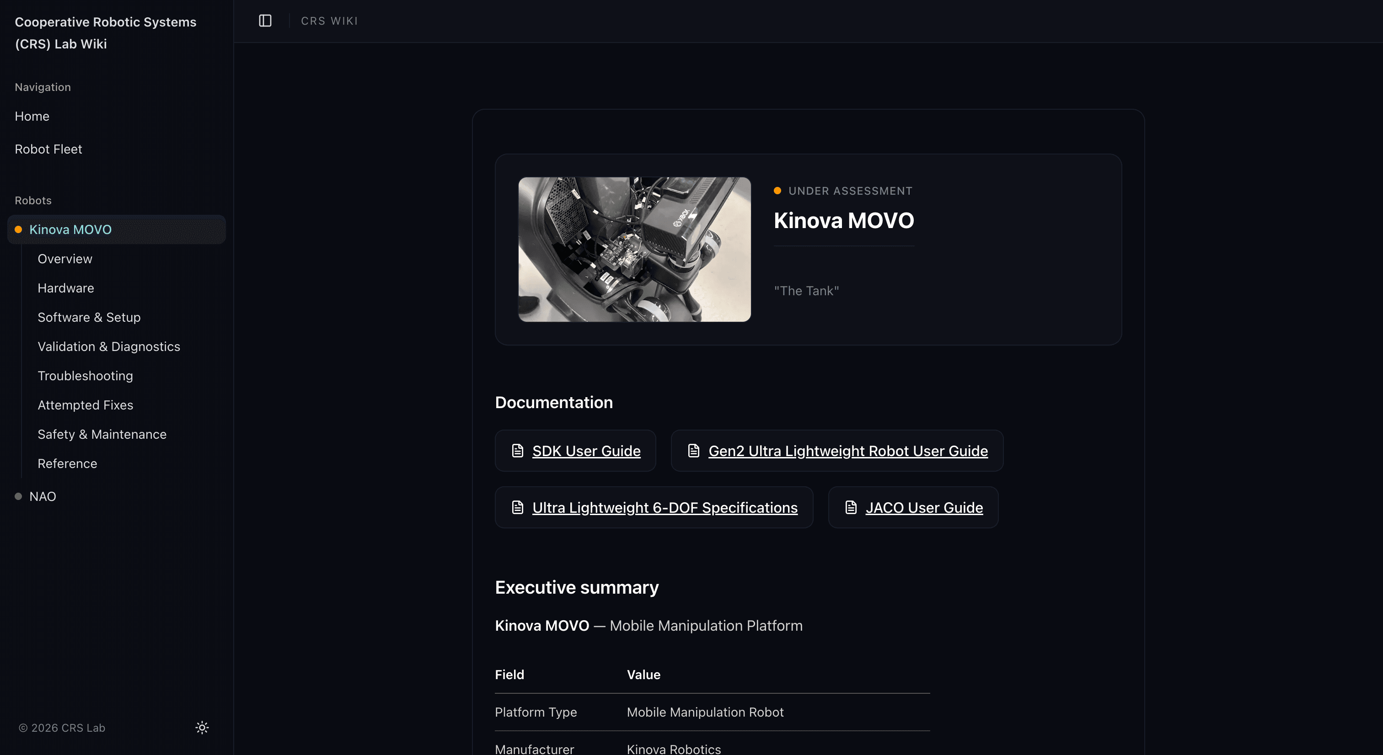
Task: Click the SDK User Guide document icon
Action: (x=518, y=451)
